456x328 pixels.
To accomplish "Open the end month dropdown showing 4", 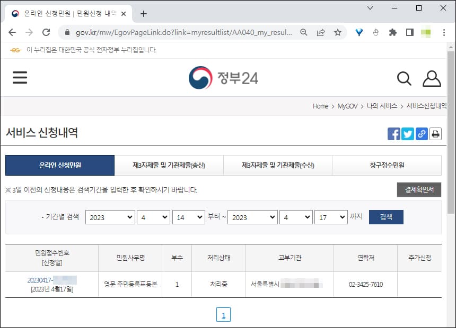I will tap(296, 217).
